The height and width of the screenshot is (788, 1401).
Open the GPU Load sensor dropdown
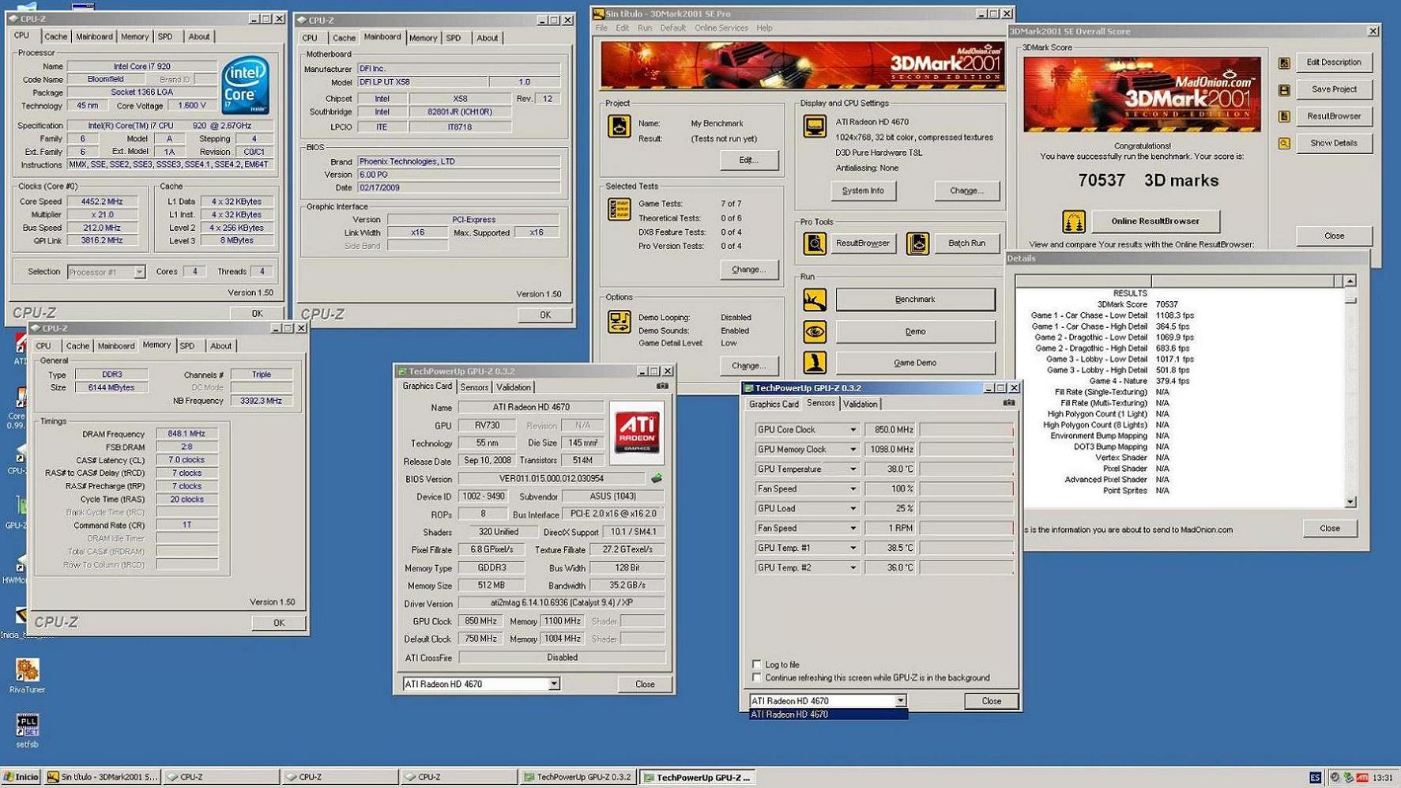click(853, 509)
